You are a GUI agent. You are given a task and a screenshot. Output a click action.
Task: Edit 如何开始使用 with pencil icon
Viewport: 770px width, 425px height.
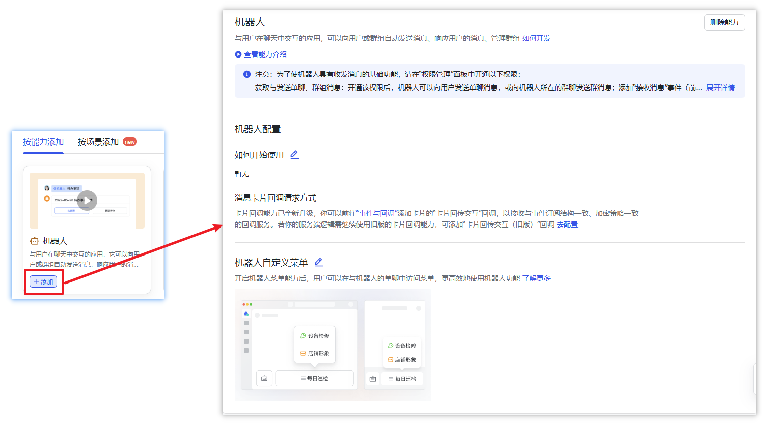294,155
